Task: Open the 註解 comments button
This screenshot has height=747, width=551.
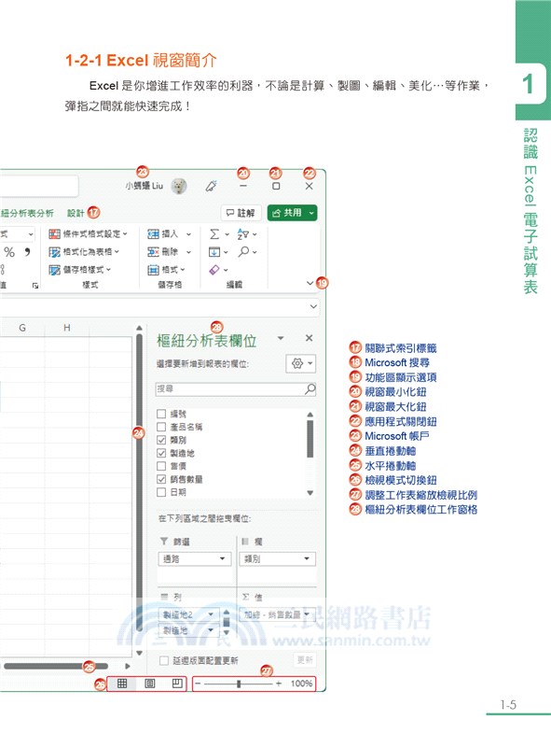Action: coord(241,213)
